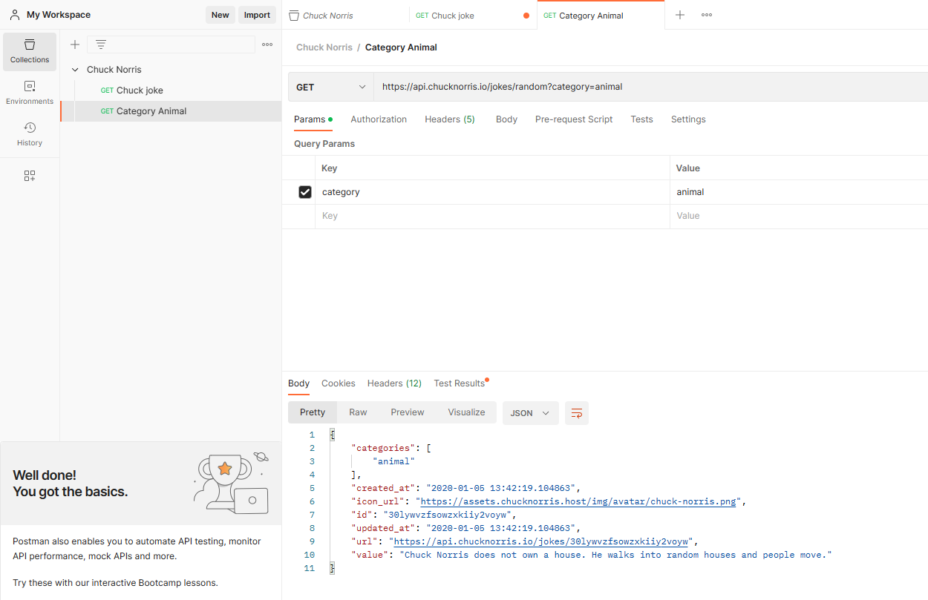
Task: Select the response Headers (12) tab
Action: tap(394, 383)
